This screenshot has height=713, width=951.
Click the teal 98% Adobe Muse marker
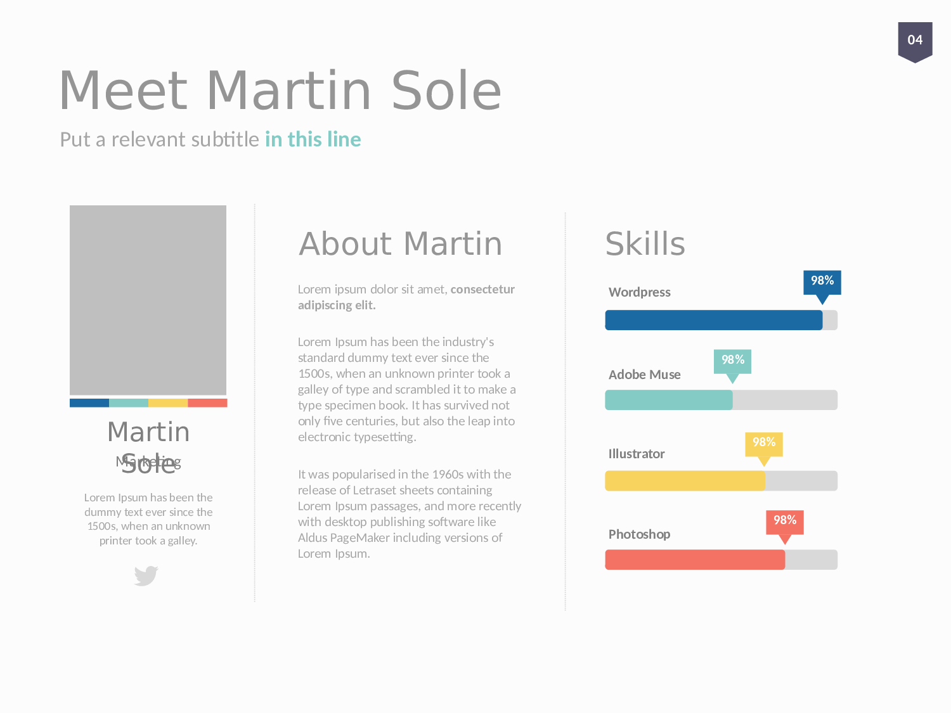pos(732,361)
